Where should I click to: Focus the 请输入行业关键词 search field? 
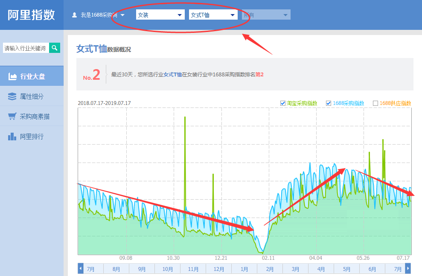pos(26,48)
